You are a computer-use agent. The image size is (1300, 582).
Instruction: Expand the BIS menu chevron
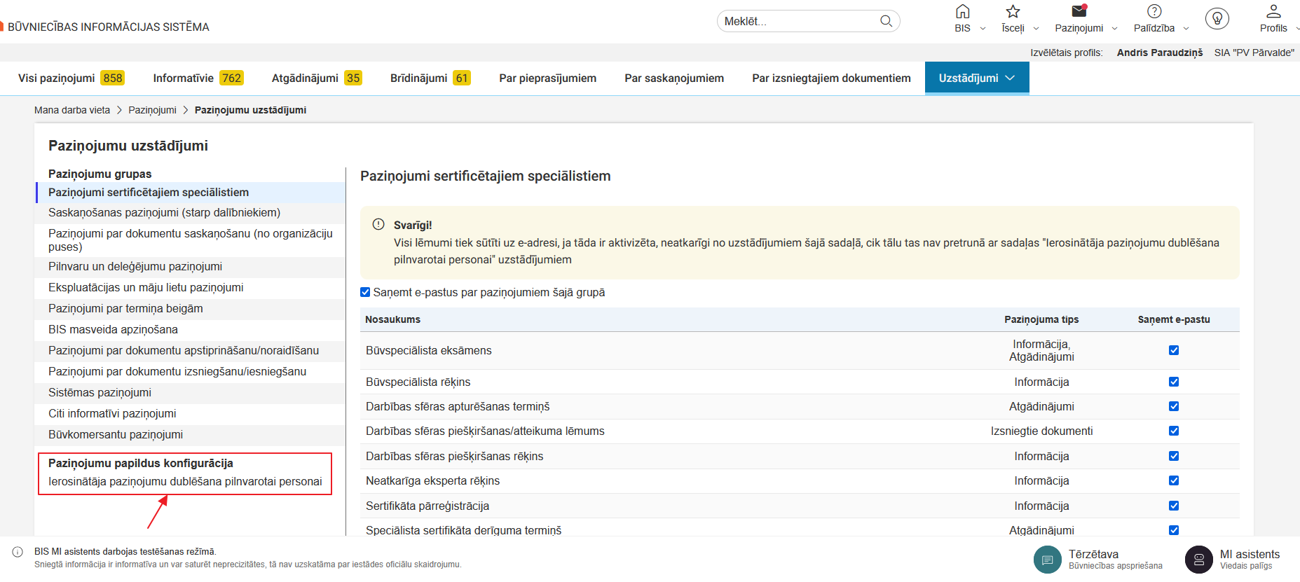pos(983,29)
